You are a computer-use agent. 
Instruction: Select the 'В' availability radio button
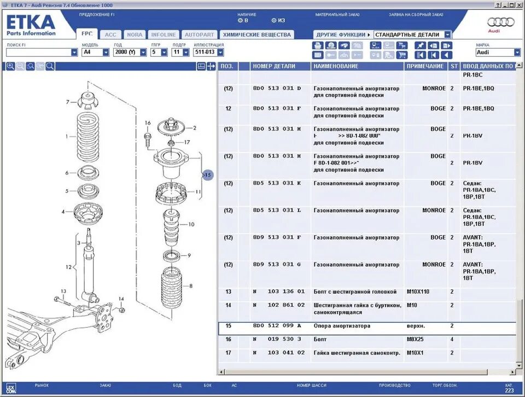click(240, 20)
